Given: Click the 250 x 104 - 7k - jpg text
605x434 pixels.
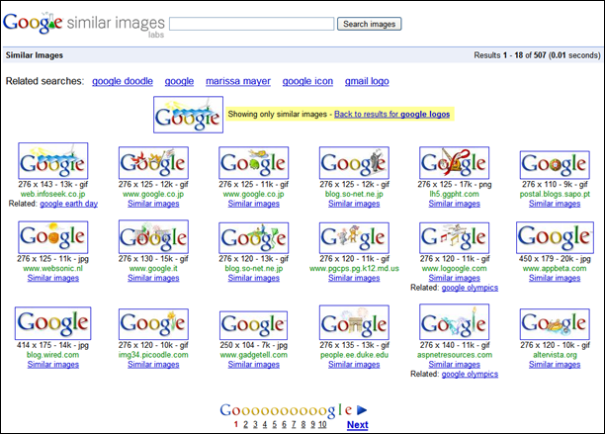Looking at the screenshot, I should pos(253,345).
